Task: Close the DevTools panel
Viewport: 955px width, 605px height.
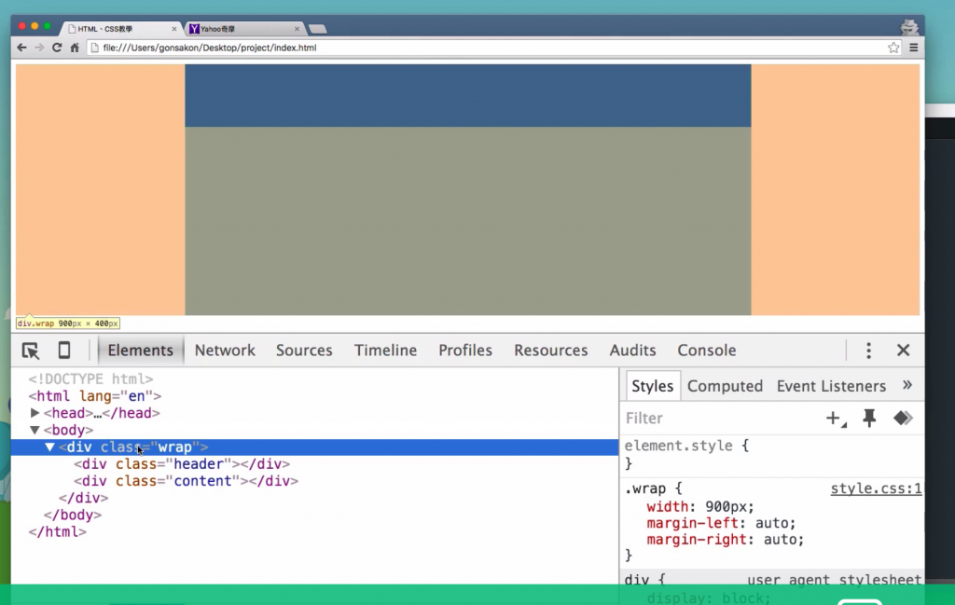Action: tap(903, 350)
